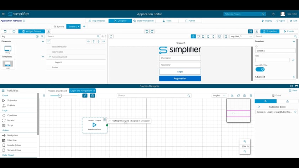
Task: Click the Exit button
Action: 293,21
